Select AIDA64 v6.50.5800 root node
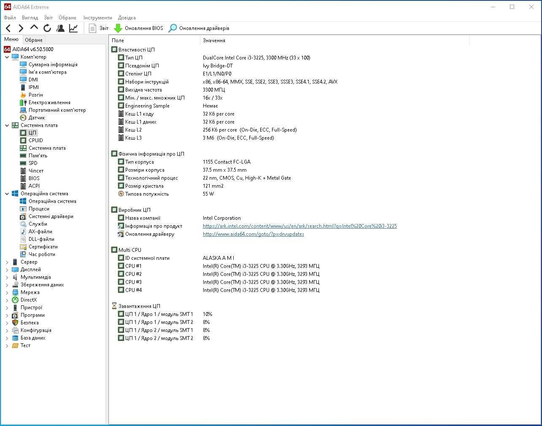542x426 pixels. pos(33,49)
